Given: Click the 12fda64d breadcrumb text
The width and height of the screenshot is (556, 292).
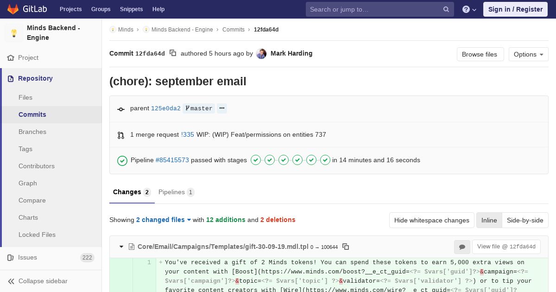Looking at the screenshot, I should [266, 29].
